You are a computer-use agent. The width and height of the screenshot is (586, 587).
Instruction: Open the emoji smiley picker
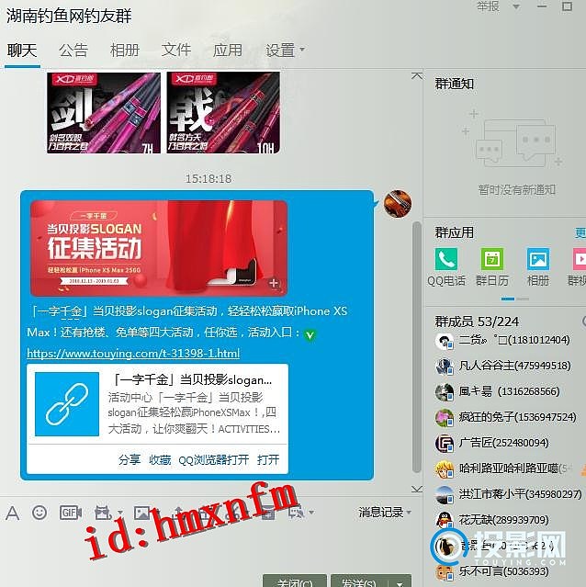point(39,512)
